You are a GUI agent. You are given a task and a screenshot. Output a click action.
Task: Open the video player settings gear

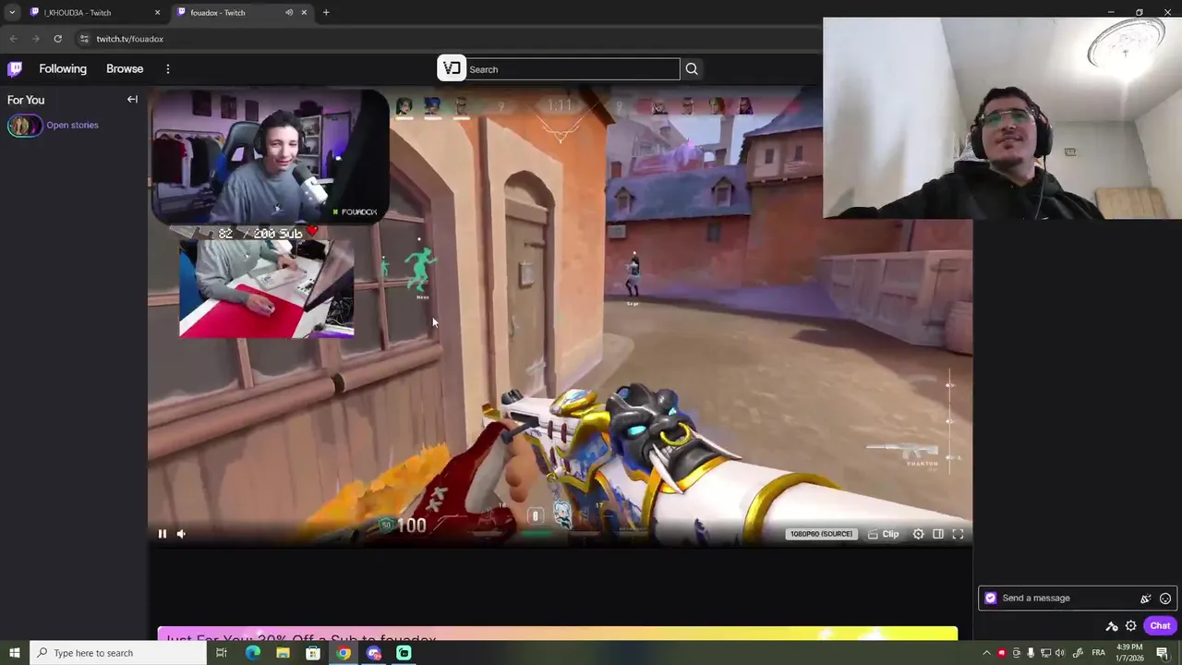click(918, 534)
